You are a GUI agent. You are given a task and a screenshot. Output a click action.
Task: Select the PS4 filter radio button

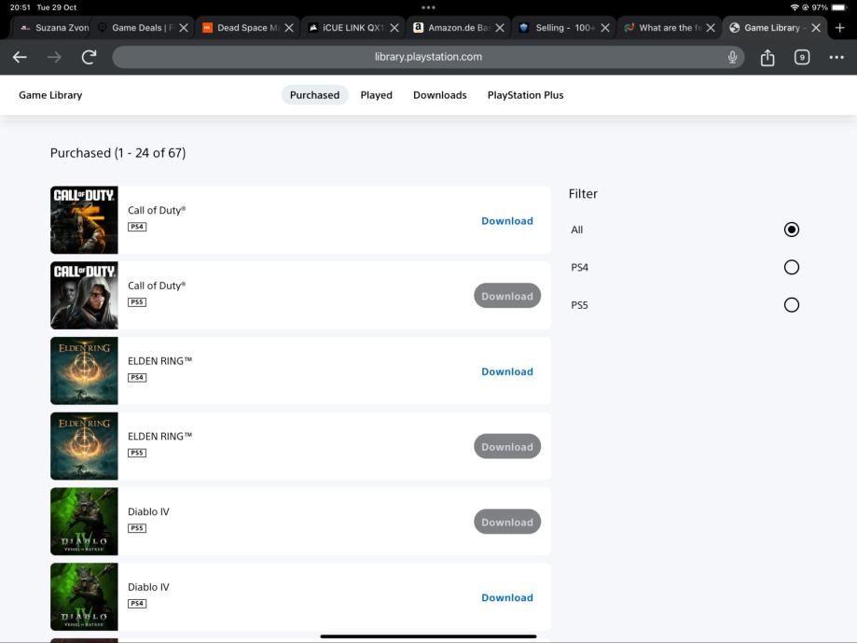(x=792, y=267)
